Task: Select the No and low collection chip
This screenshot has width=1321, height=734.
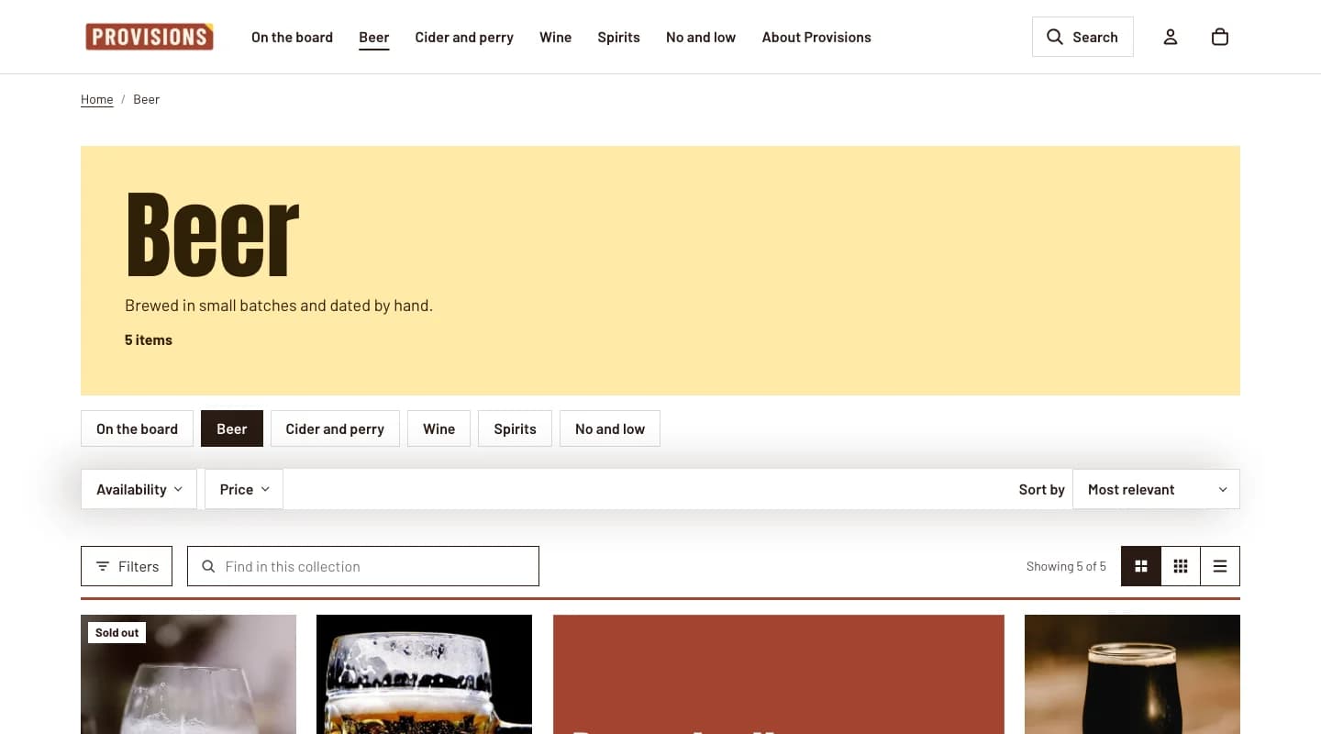Action: pos(610,428)
